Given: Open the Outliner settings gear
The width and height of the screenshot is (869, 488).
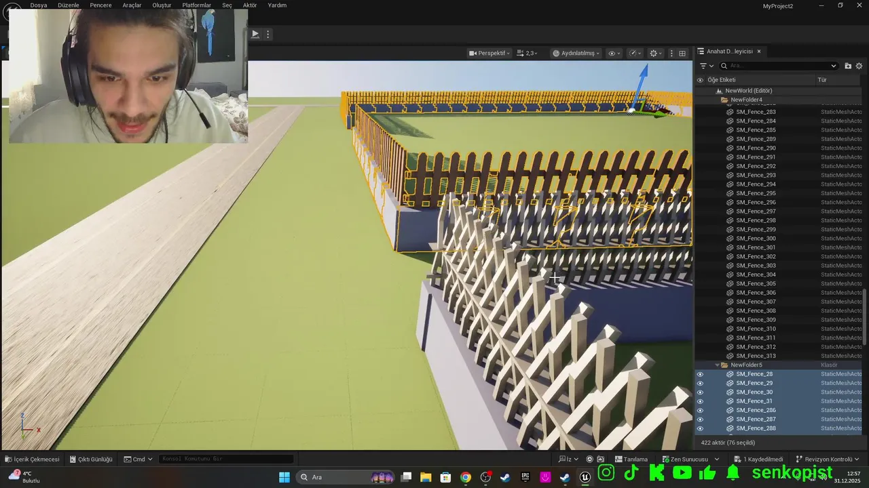Looking at the screenshot, I should 859,66.
